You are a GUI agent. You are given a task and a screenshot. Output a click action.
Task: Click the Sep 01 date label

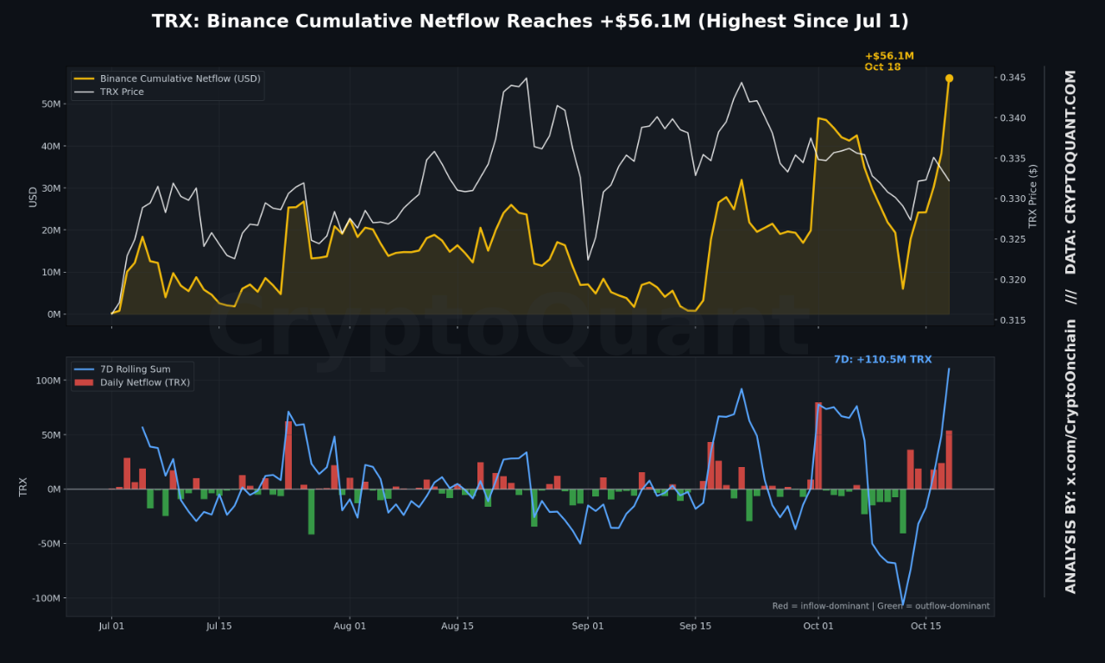[x=587, y=627]
